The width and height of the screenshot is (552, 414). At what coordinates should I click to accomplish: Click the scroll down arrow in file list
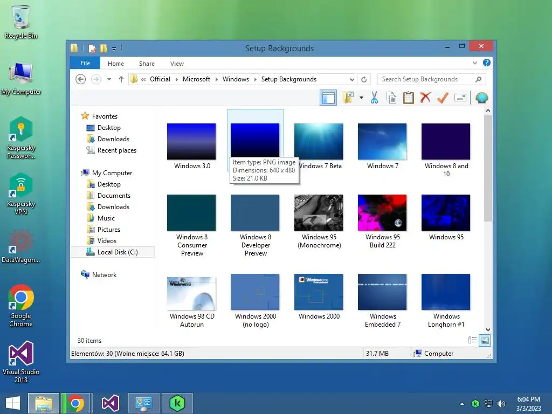click(x=488, y=329)
